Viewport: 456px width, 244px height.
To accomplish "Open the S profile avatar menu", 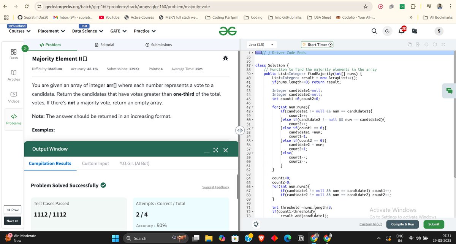I will click(439, 31).
